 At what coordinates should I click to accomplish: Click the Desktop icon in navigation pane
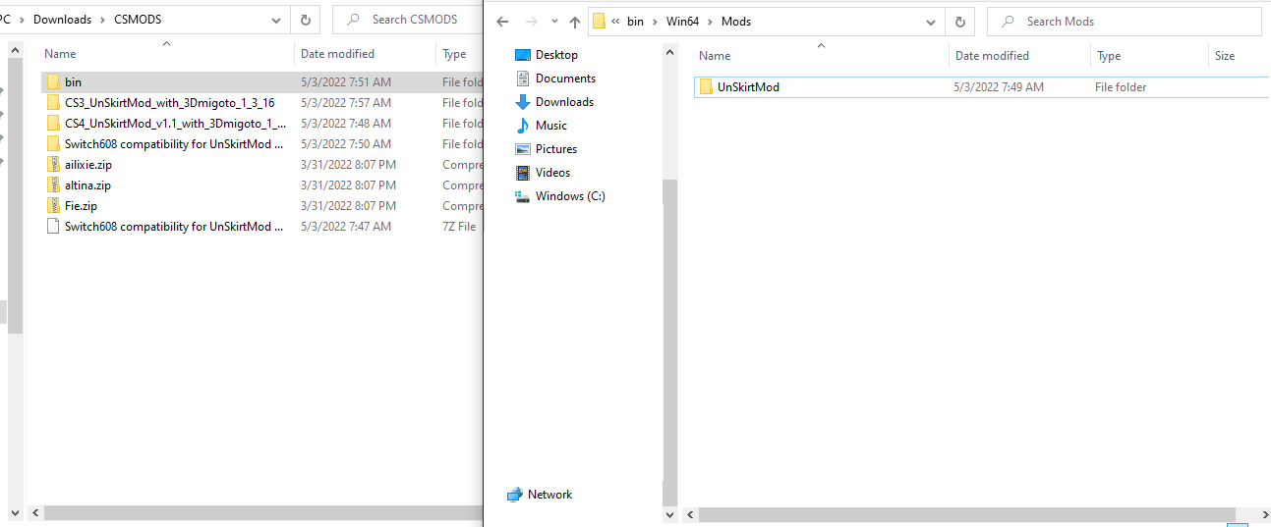[x=523, y=55]
